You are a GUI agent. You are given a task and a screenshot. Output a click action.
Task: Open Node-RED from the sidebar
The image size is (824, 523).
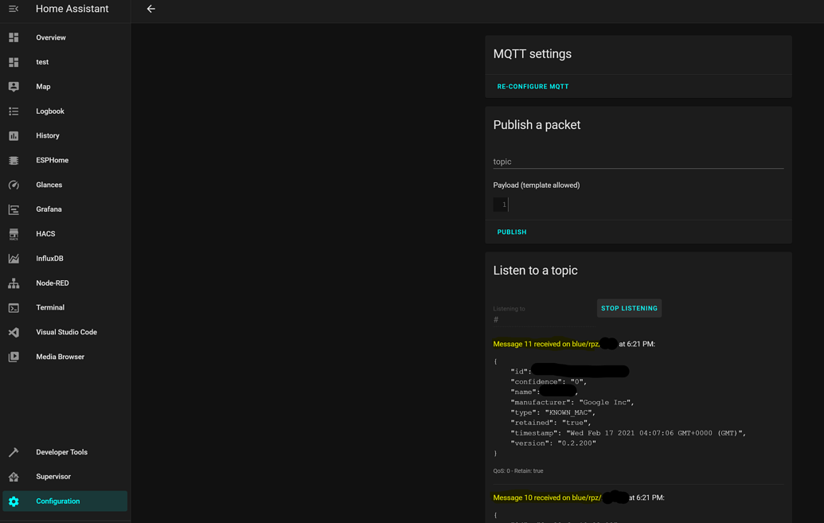(x=65, y=283)
